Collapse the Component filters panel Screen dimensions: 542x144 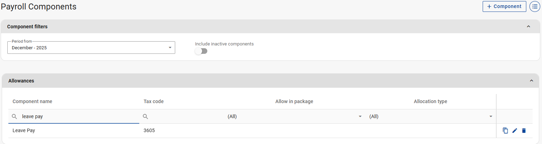(x=528, y=27)
